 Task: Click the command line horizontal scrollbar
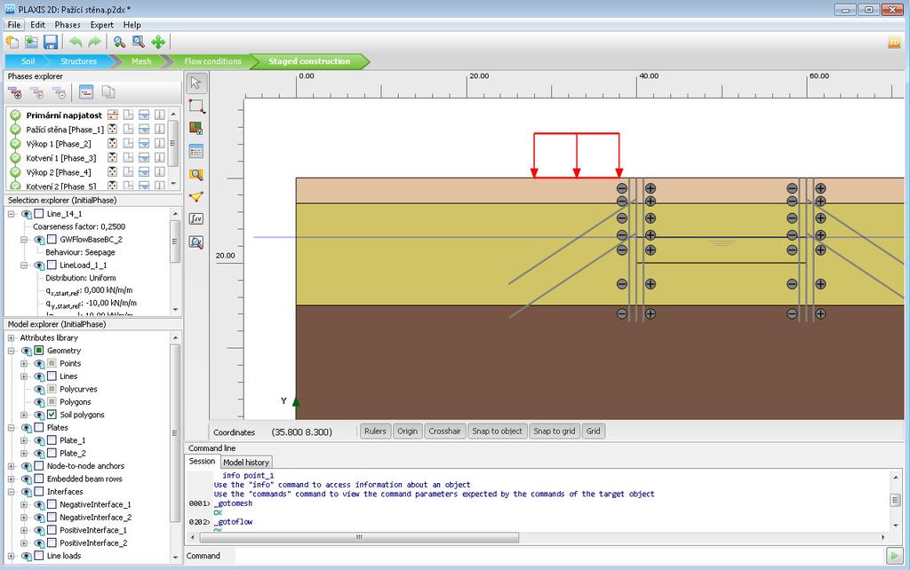[359, 537]
